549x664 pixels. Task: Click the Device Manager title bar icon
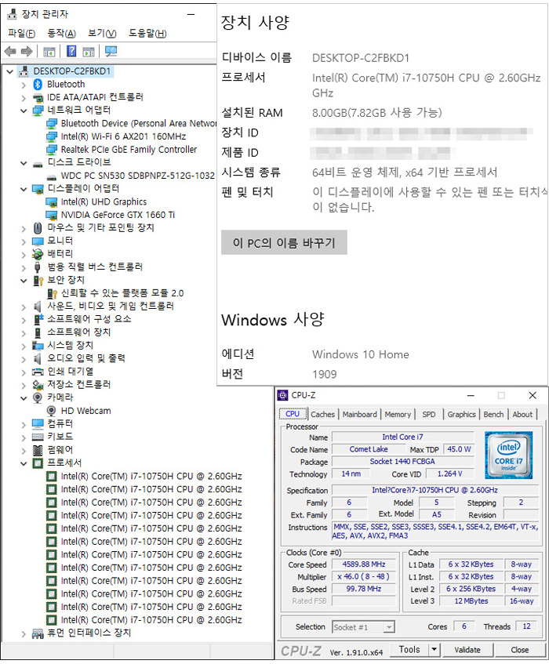pyautogui.click(x=13, y=14)
